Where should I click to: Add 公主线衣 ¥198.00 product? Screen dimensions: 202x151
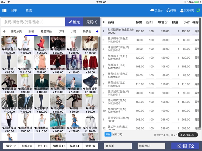(58, 64)
